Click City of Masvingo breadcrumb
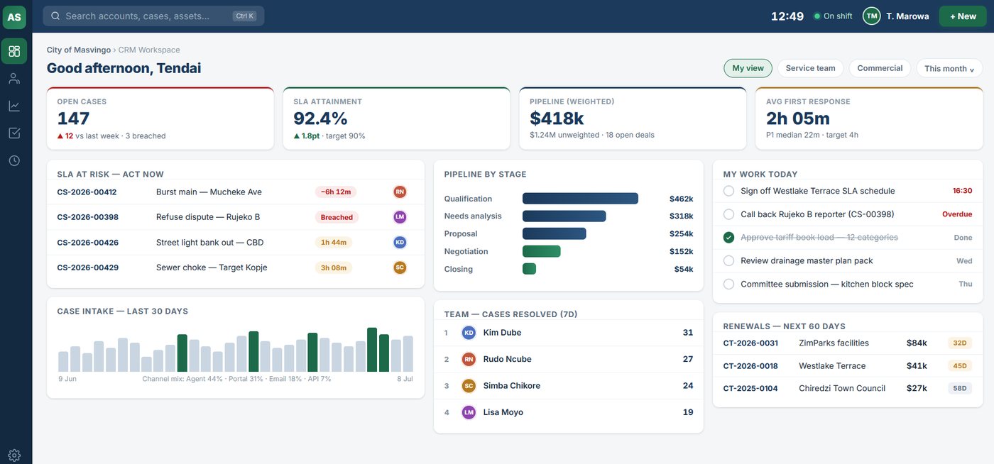The image size is (994, 464). [x=79, y=50]
